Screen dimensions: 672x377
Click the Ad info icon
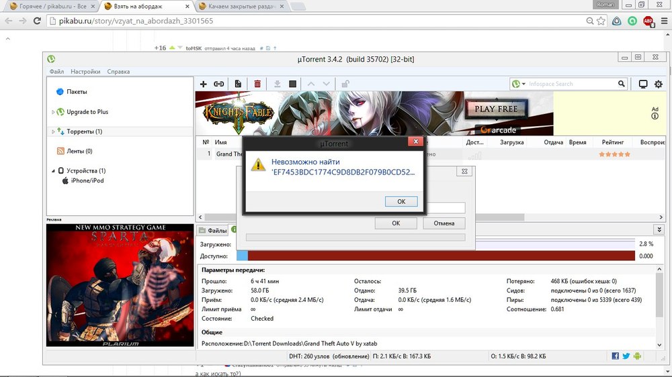(x=655, y=116)
